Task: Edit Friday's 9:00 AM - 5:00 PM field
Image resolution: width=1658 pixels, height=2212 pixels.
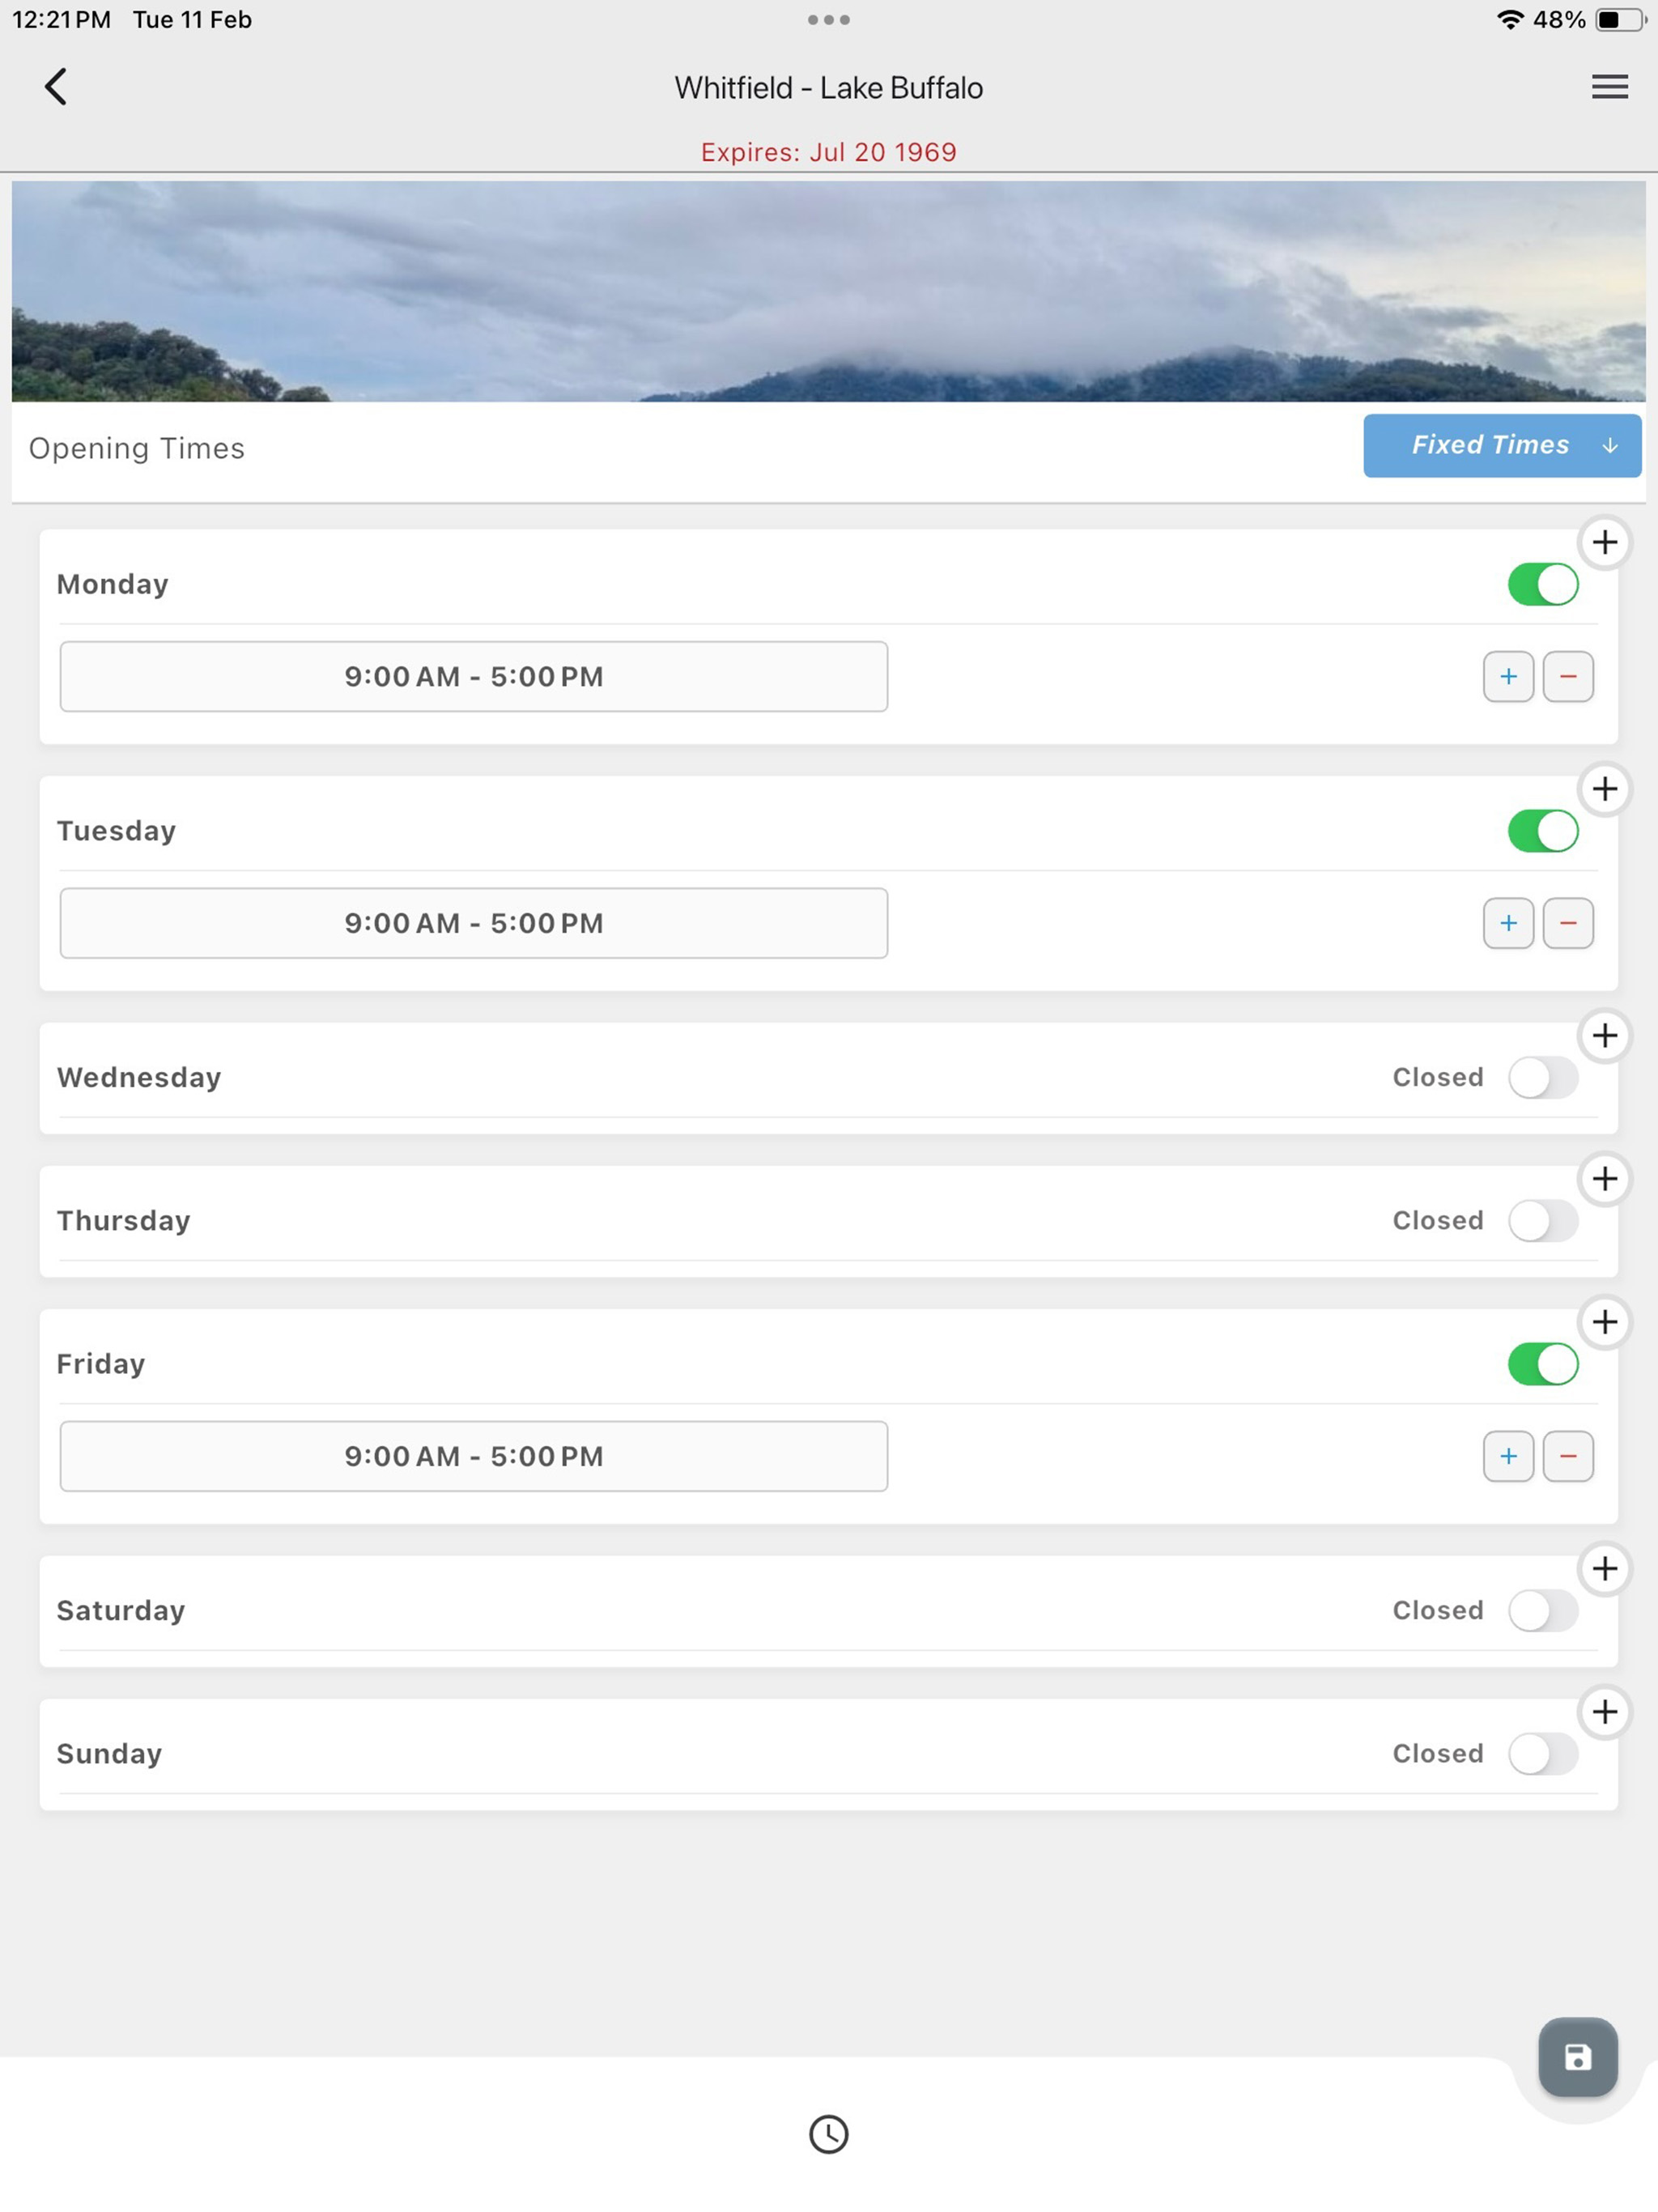Action: tap(473, 1456)
